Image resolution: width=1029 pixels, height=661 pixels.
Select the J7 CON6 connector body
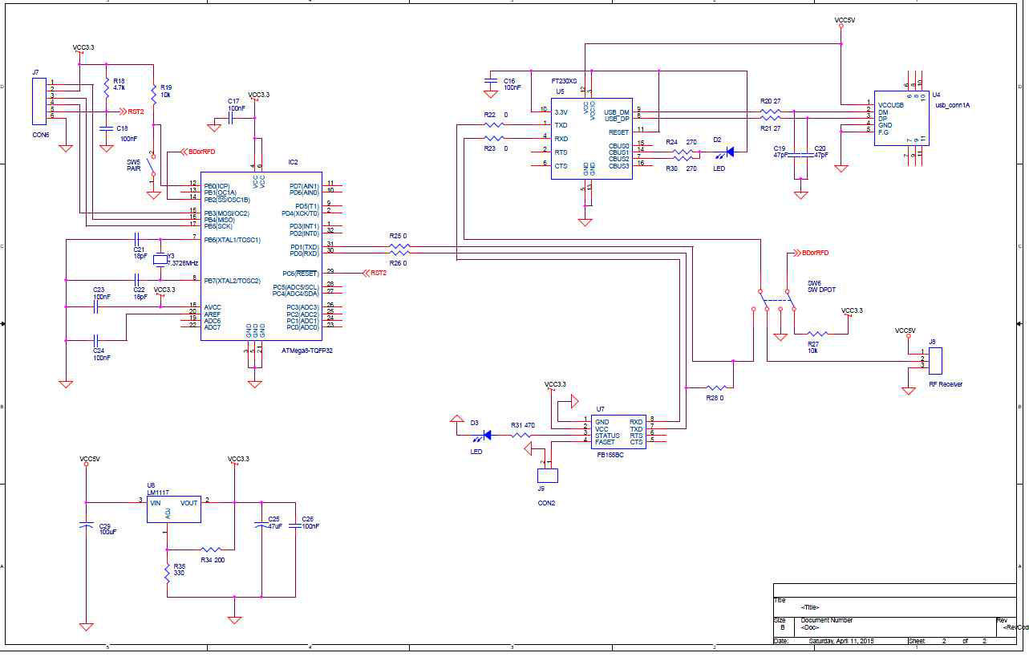click(x=40, y=99)
